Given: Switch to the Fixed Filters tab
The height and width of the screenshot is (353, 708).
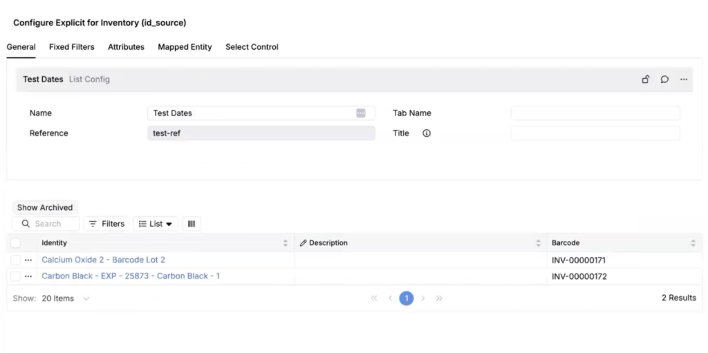Looking at the screenshot, I should pos(72,47).
